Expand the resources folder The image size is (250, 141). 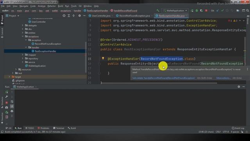16,70
